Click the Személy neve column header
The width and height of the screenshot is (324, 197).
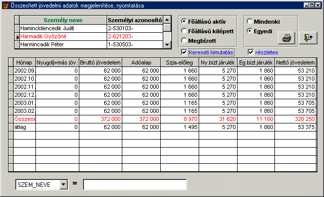(x=63, y=20)
